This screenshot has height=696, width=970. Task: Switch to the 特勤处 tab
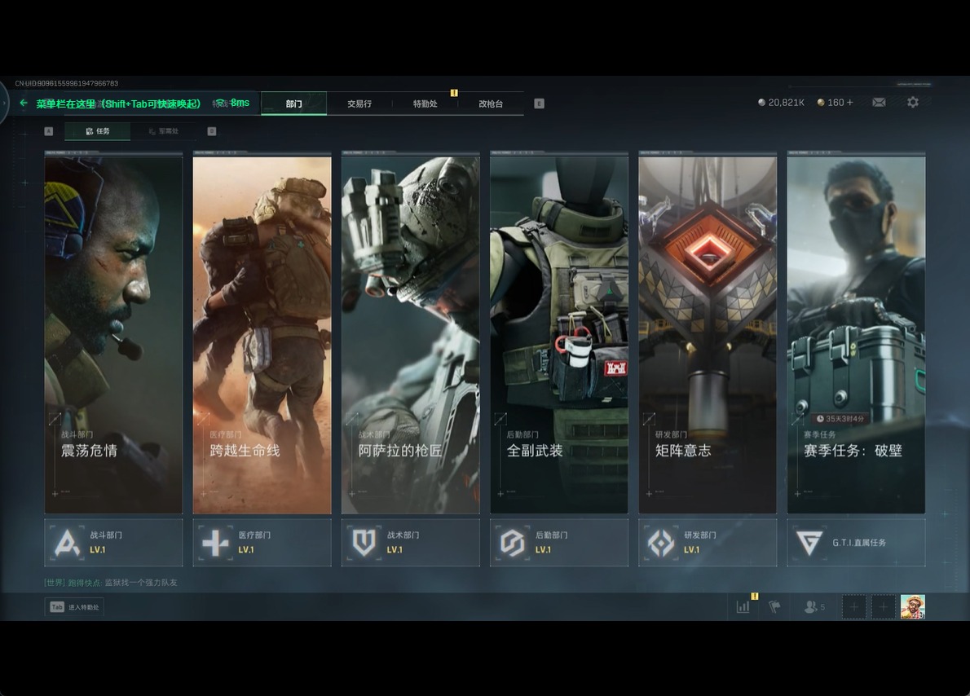point(425,104)
